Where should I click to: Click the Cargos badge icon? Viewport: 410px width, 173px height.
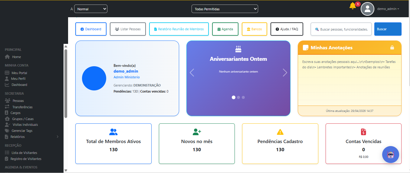[x=7, y=113]
